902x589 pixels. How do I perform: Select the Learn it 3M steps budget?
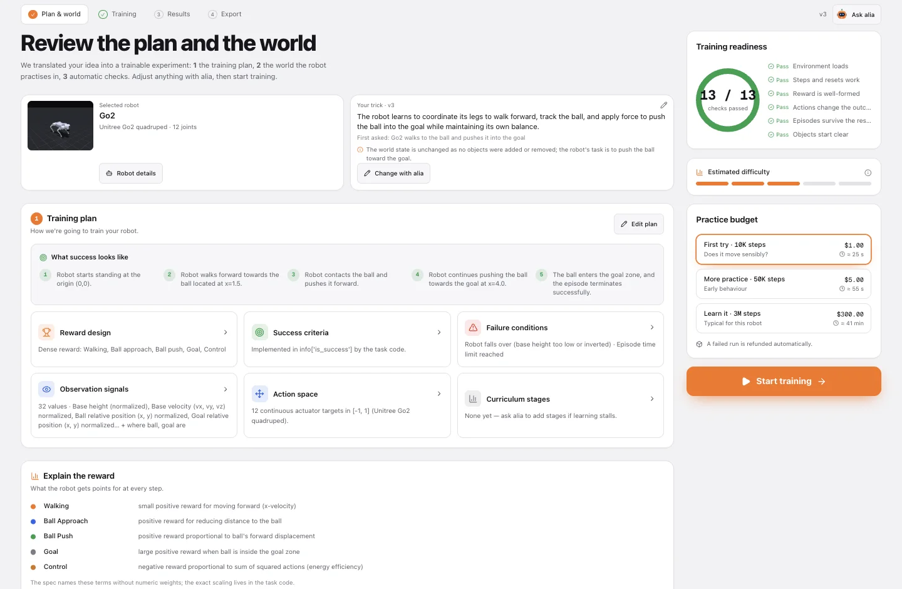click(x=784, y=318)
